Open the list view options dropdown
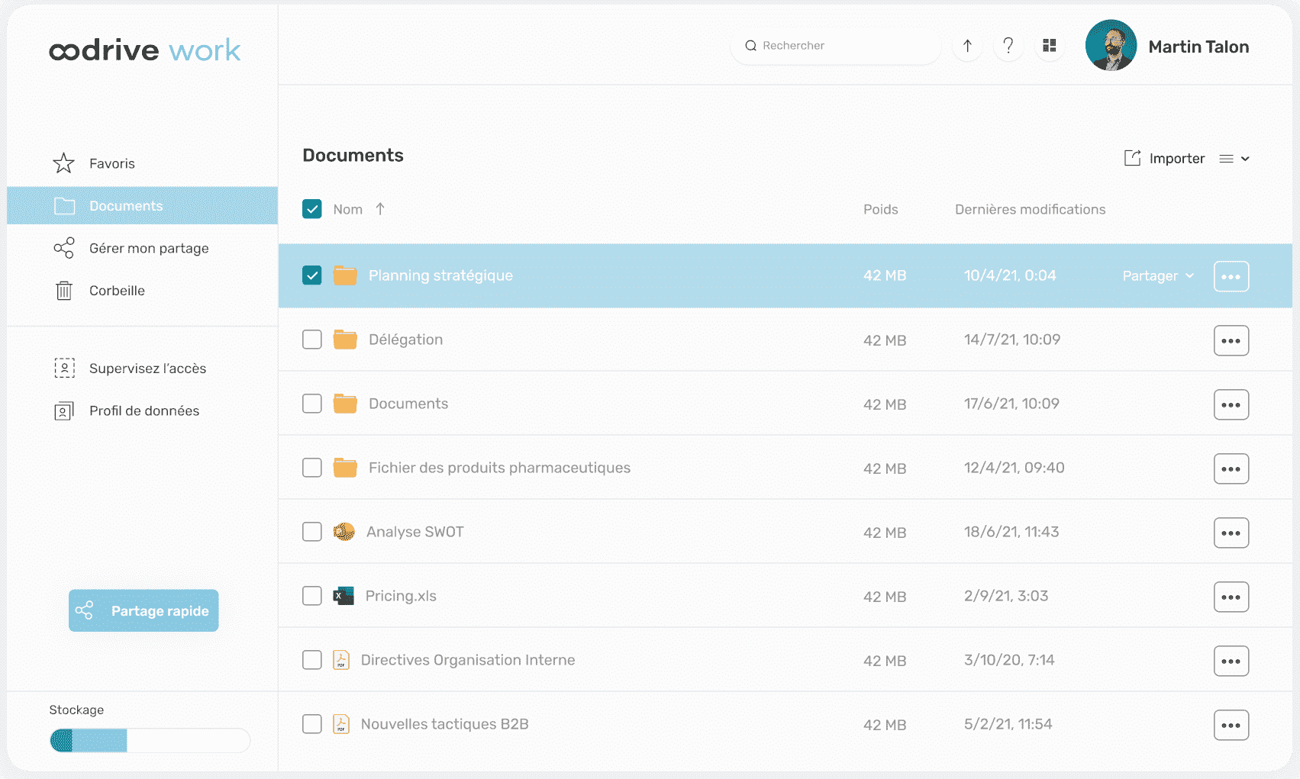 point(1234,159)
